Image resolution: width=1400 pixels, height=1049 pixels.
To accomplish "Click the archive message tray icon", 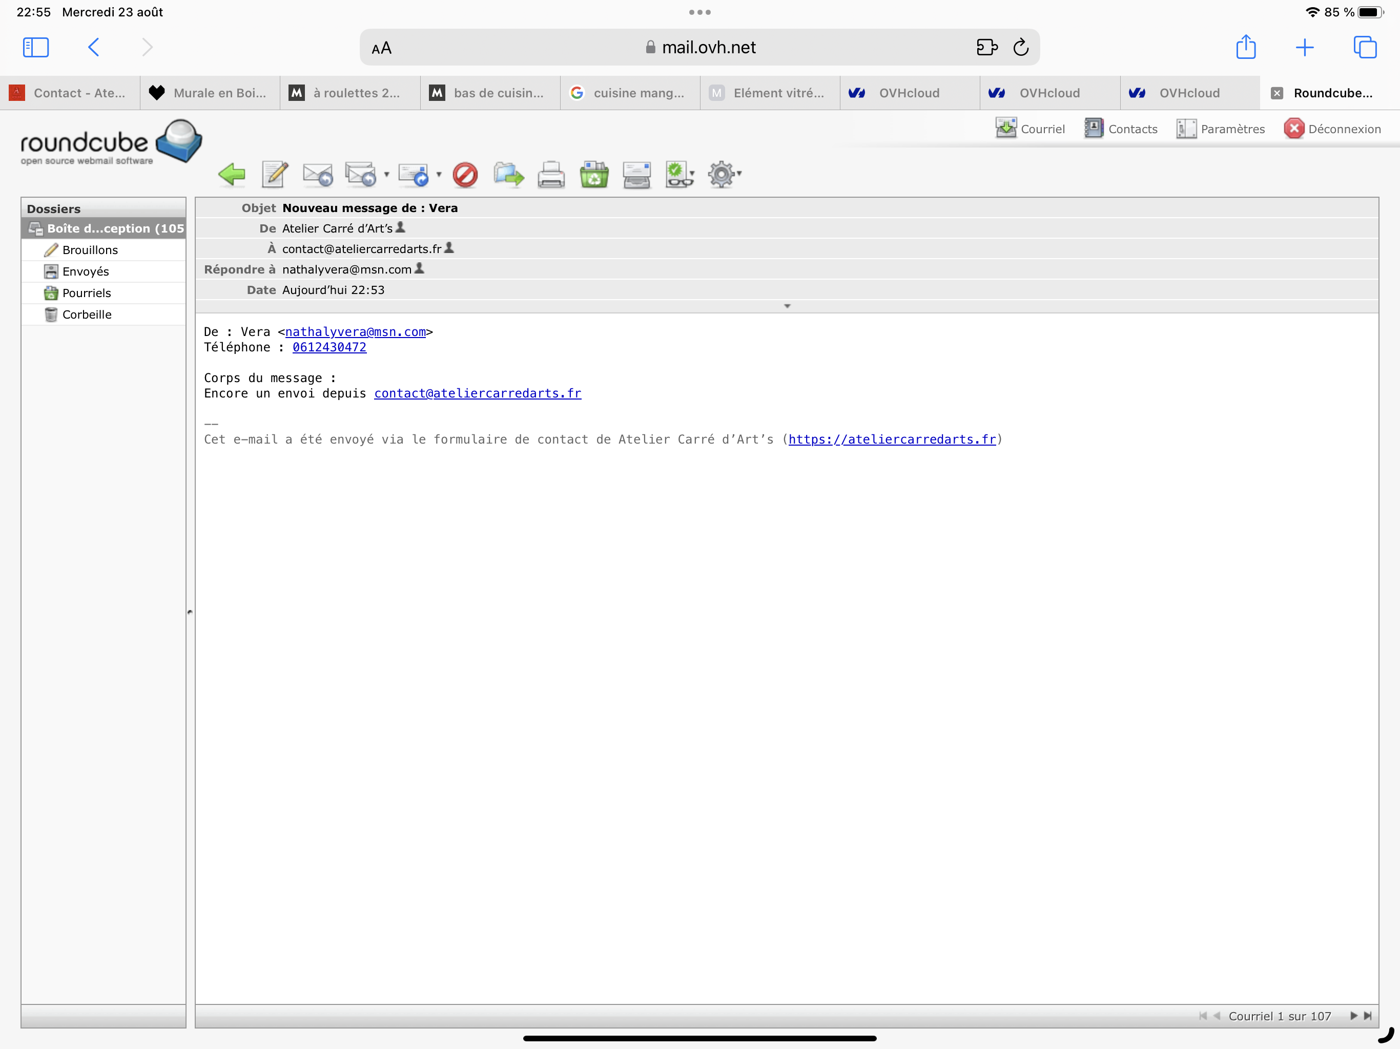I will pyautogui.click(x=636, y=175).
